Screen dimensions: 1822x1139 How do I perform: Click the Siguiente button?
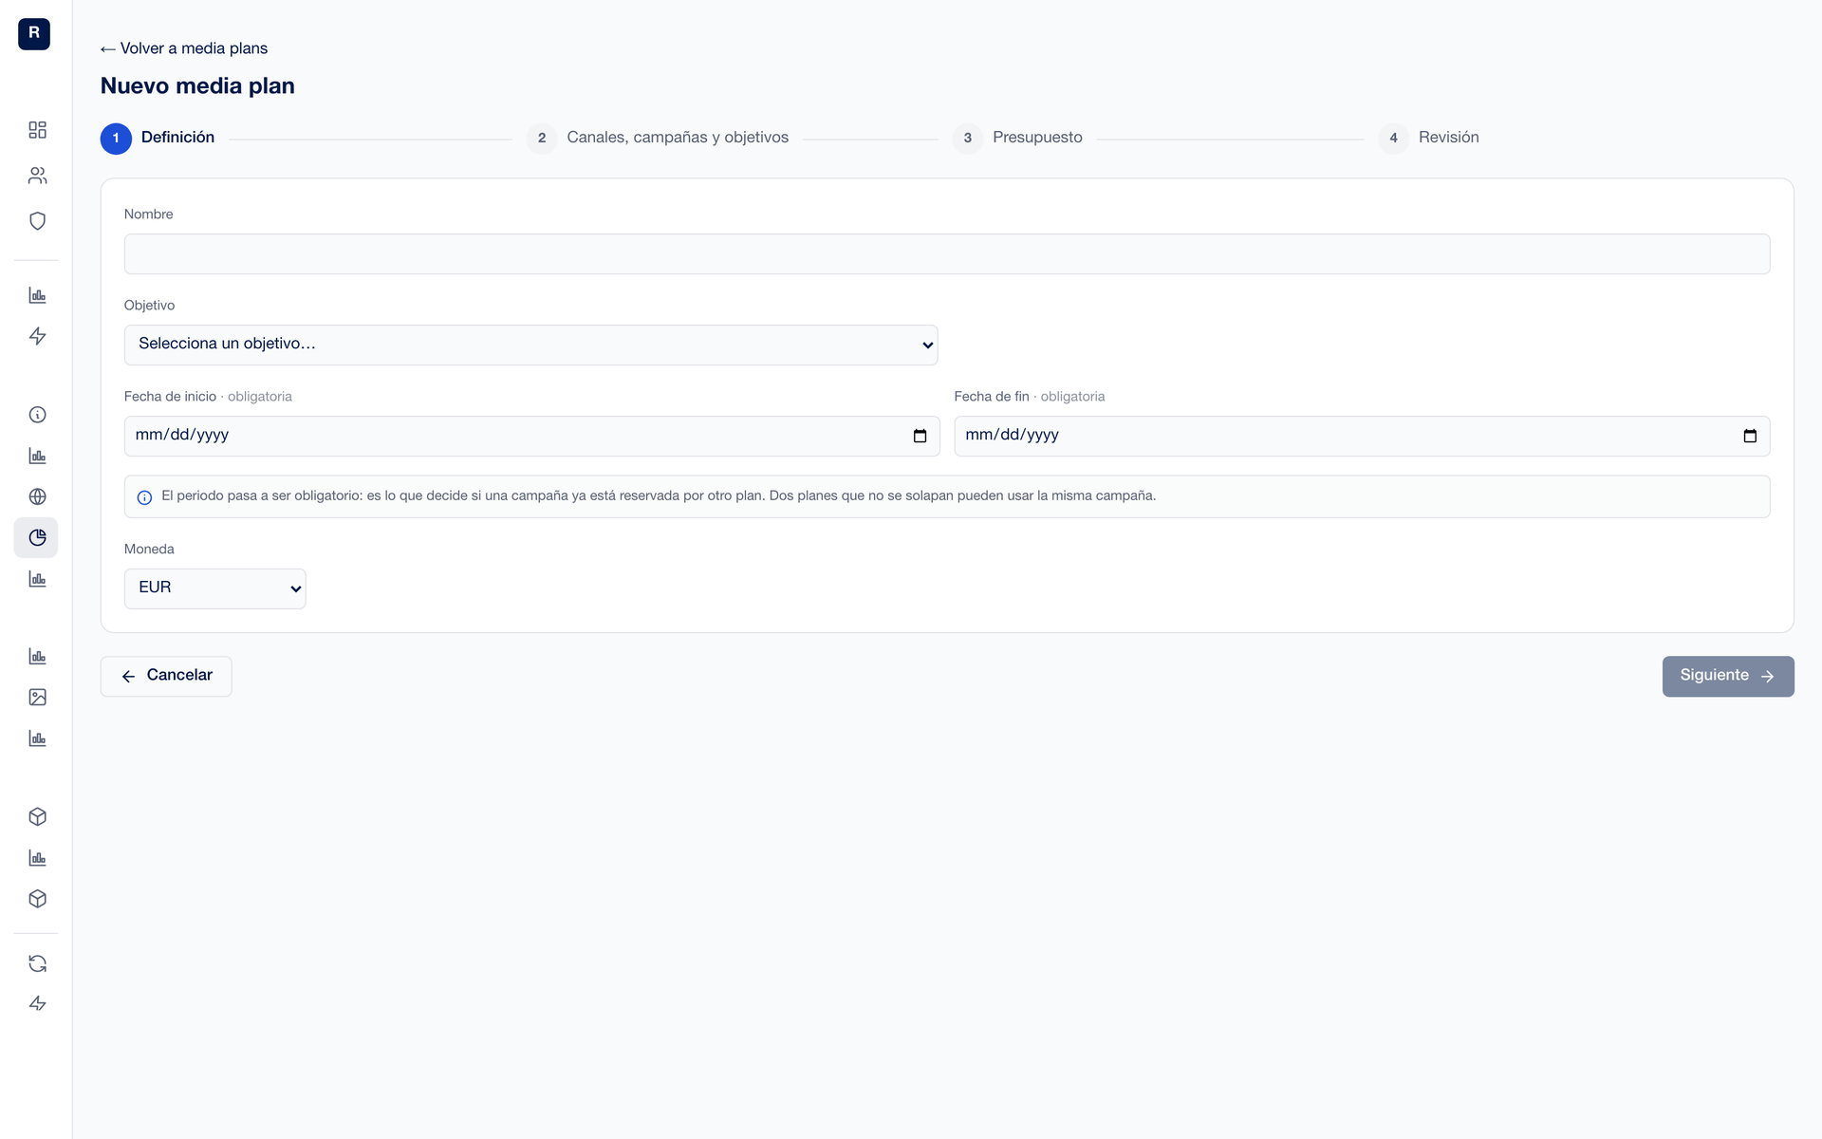click(x=1727, y=676)
